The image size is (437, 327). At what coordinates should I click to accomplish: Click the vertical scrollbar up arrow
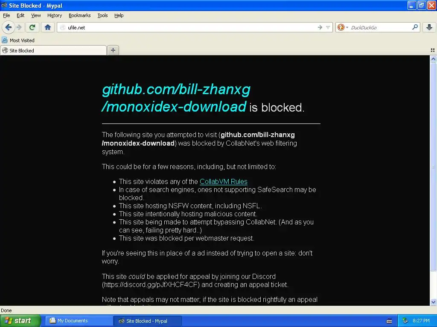tap(433, 59)
